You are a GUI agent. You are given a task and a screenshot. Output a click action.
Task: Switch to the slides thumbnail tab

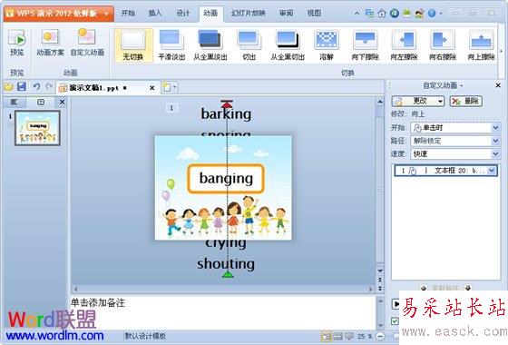tap(41, 102)
